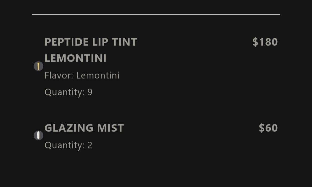Click the word MIST in second title
This screenshot has height=187, width=312.
pos(110,128)
